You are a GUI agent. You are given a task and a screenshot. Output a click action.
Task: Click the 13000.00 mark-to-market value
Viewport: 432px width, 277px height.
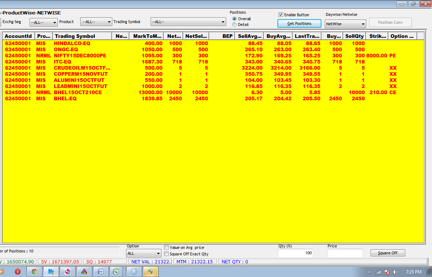150,92
